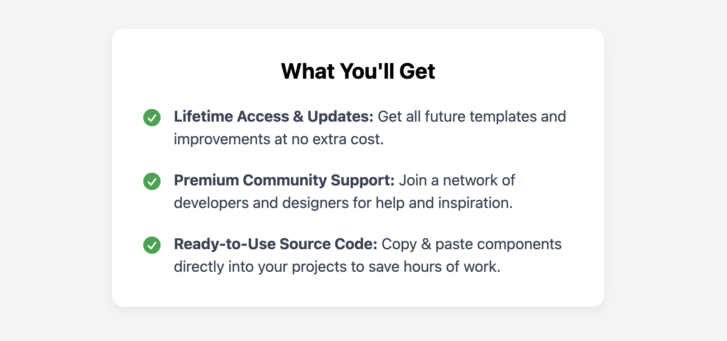
Task: Click the line "improvements at no extra cost."
Action: coord(279,139)
